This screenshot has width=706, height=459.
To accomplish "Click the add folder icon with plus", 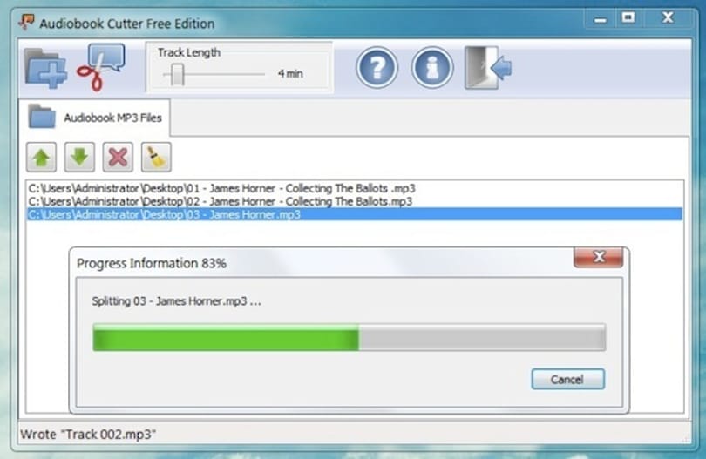I will (45, 69).
